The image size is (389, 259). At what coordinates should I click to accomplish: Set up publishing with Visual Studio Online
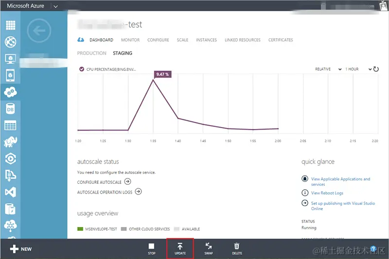pos(343,206)
